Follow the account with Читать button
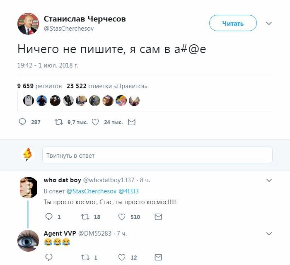 233,23
